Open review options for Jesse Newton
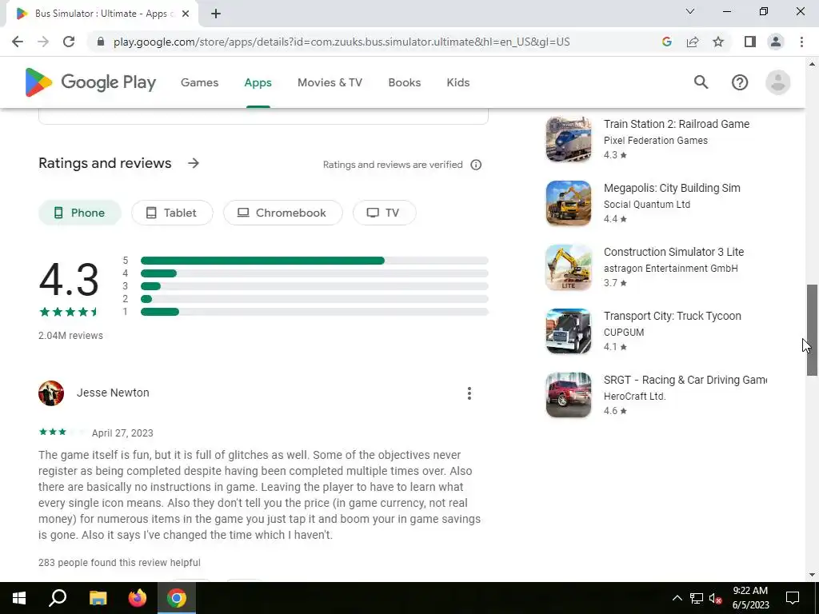819x614 pixels. 469,393
